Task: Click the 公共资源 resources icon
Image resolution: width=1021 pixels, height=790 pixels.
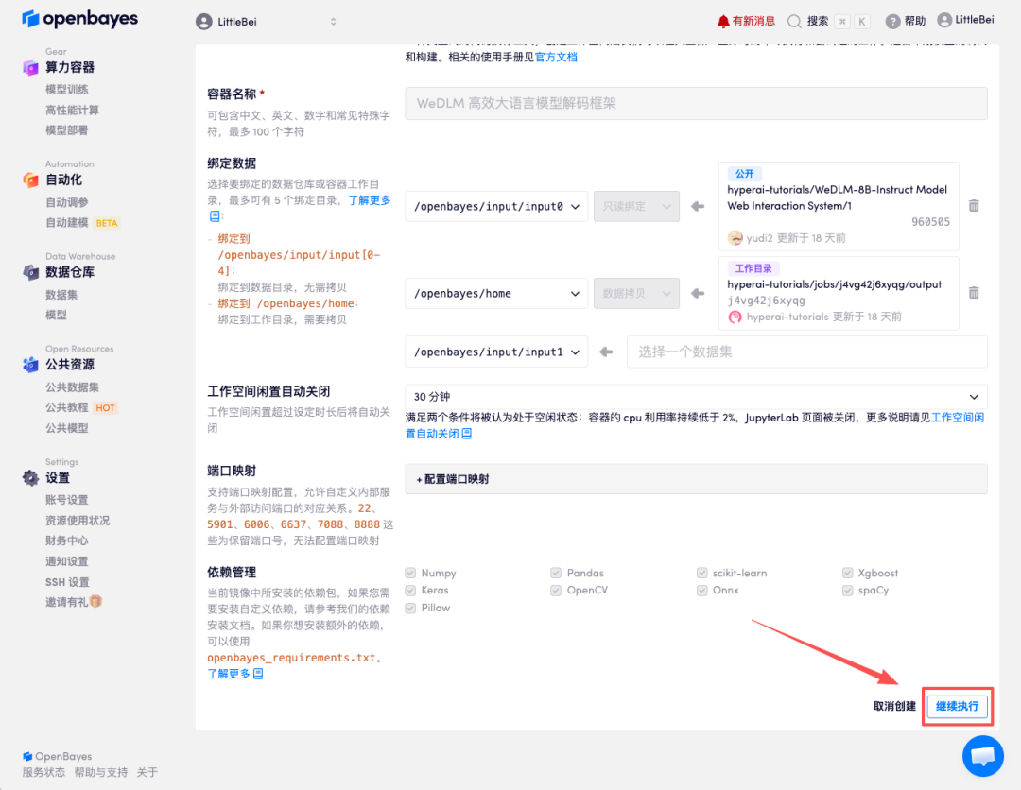Action: (x=30, y=365)
